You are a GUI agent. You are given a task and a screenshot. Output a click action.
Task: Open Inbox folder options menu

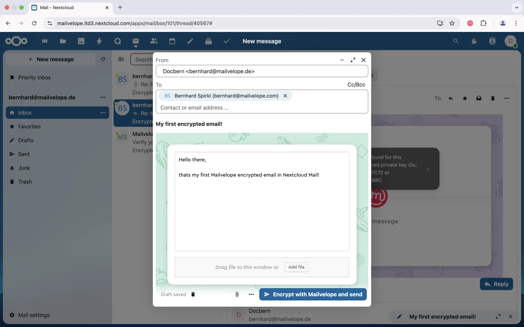click(103, 112)
